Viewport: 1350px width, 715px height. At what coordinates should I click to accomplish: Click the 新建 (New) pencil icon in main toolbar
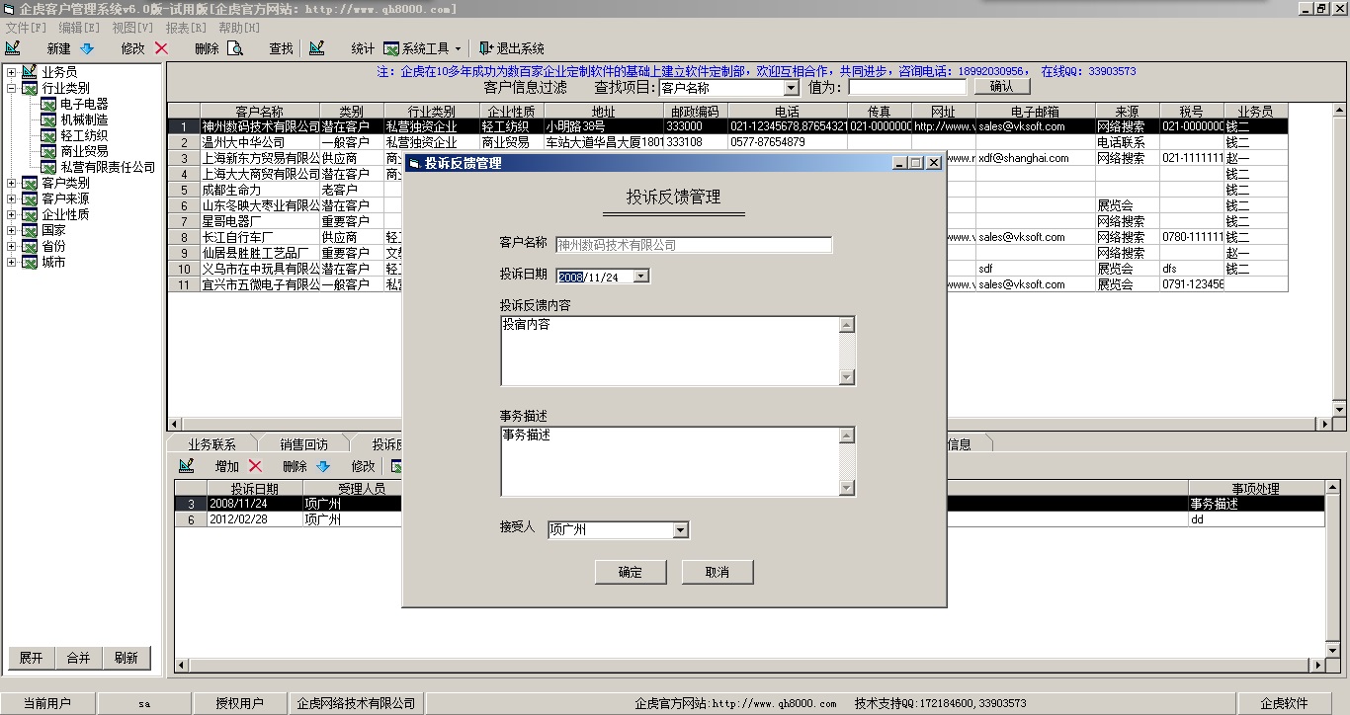point(13,48)
